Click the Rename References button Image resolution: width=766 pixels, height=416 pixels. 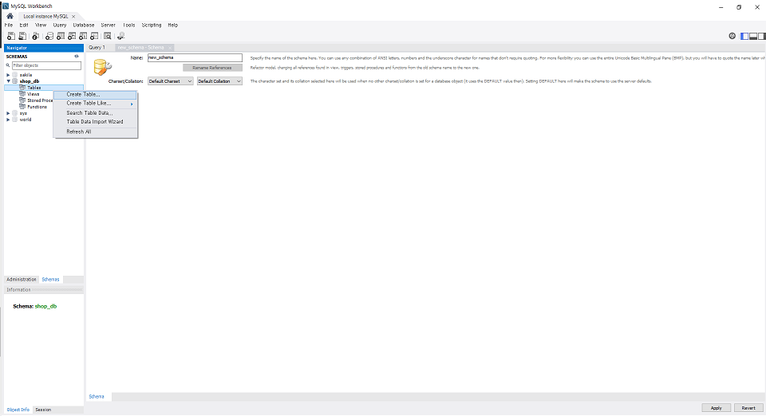(x=212, y=68)
